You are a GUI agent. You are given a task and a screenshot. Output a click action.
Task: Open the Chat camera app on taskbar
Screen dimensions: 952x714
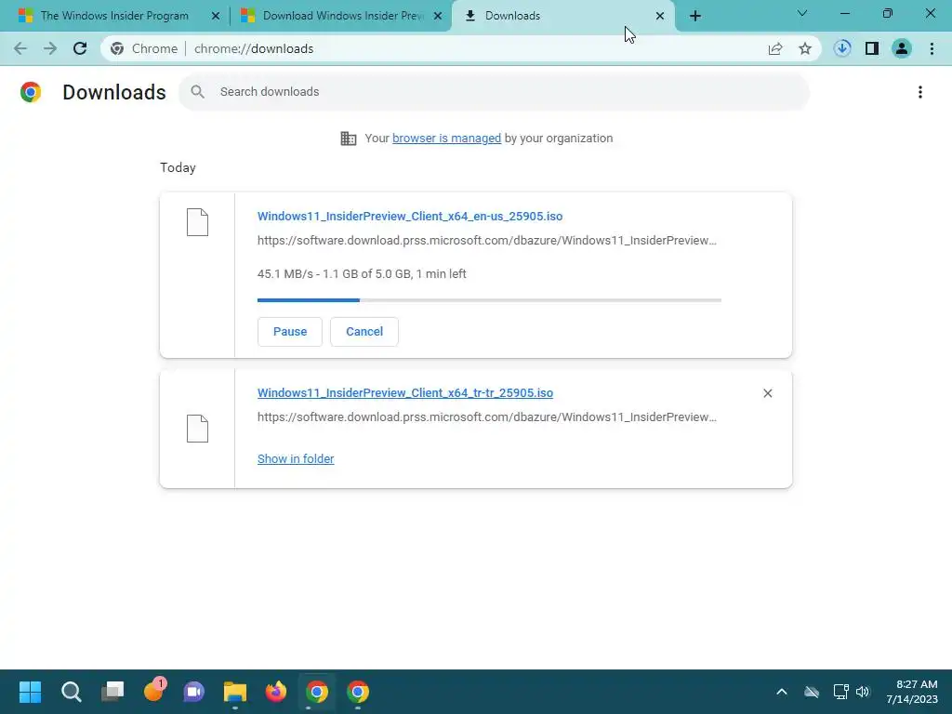(x=194, y=692)
